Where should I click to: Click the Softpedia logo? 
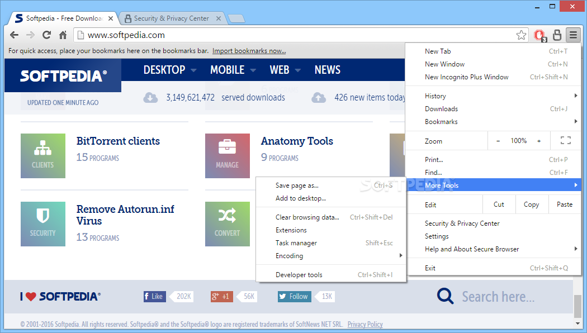63,76
